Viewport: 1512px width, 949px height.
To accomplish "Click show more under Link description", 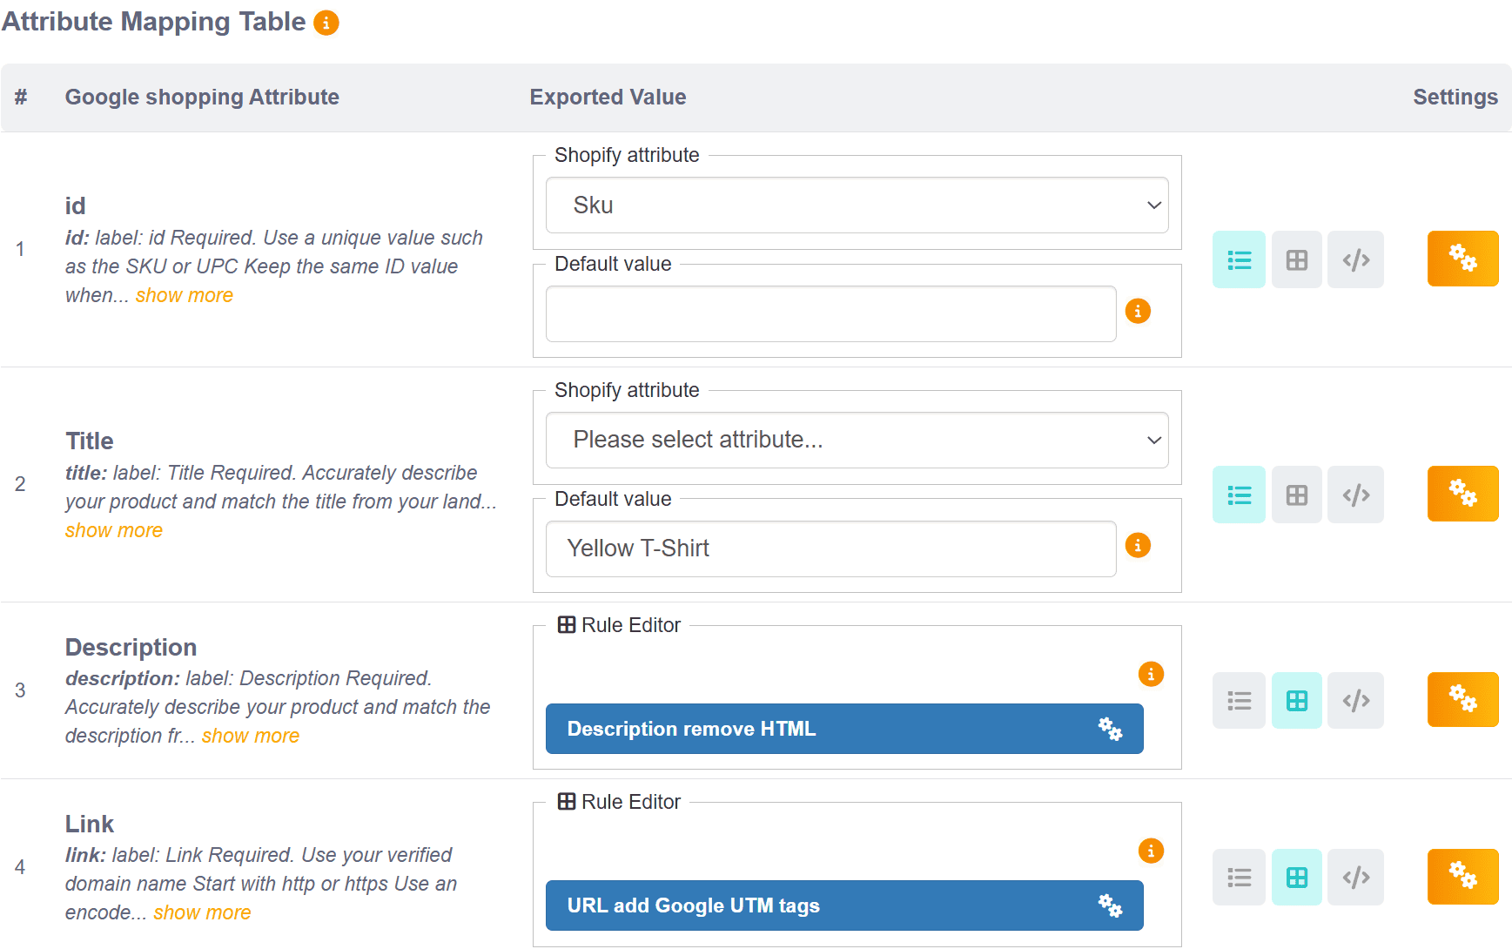I will click(x=202, y=912).
